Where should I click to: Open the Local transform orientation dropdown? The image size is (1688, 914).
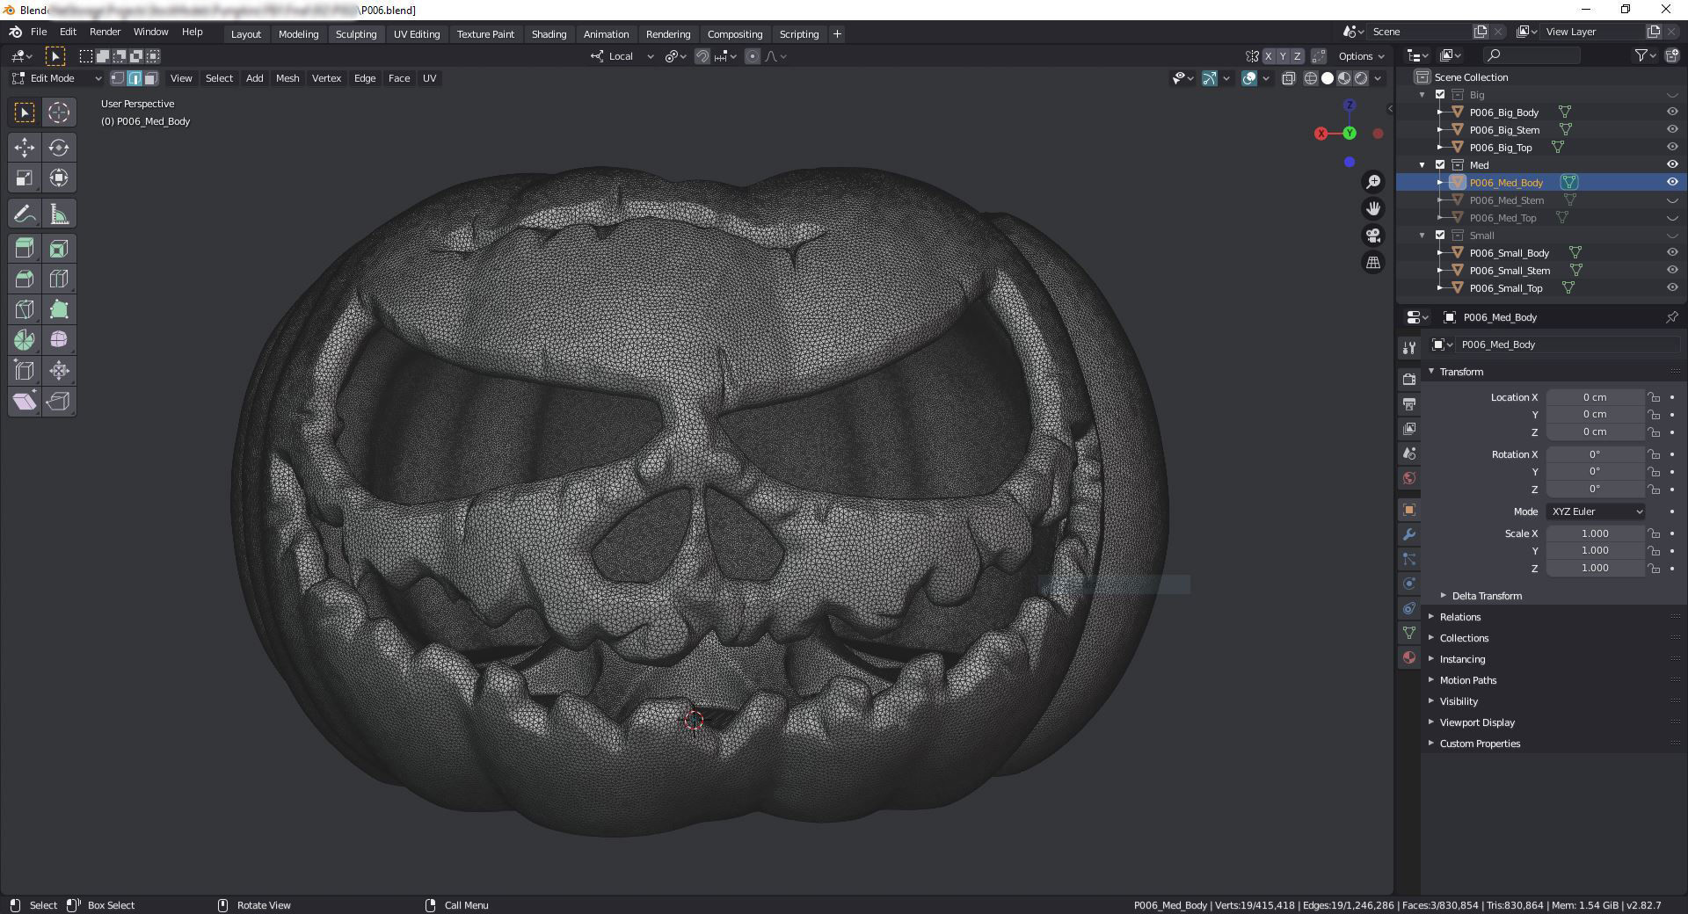622,56
